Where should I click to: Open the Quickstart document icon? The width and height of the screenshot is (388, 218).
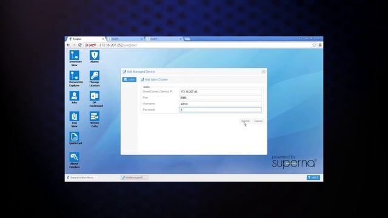click(74, 137)
